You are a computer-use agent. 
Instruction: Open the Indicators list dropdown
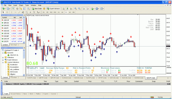pyautogui.click(x=93, y=8)
